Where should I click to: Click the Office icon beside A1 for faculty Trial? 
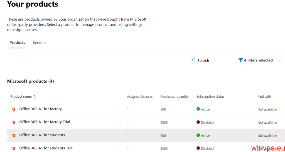14,122
